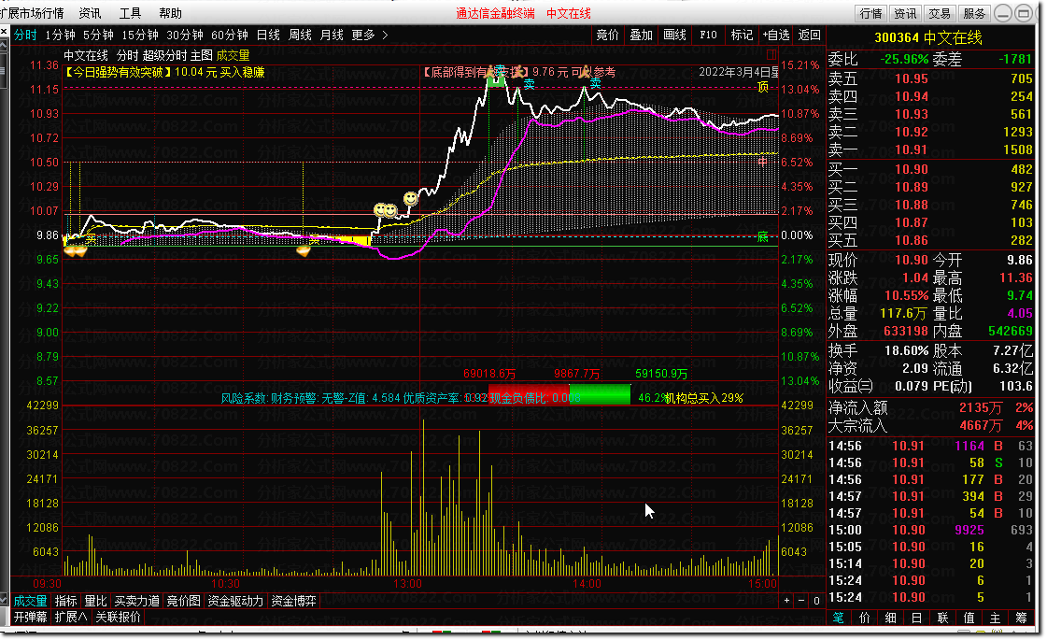The height and width of the screenshot is (640, 1047).
Task: Click the 顶 top marker label
Action: 763,88
